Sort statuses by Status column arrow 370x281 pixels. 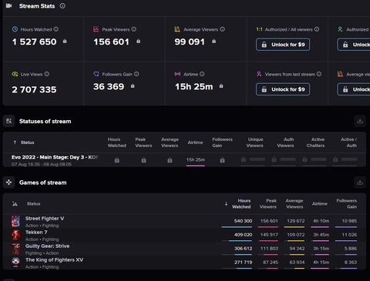pyautogui.click(x=15, y=142)
